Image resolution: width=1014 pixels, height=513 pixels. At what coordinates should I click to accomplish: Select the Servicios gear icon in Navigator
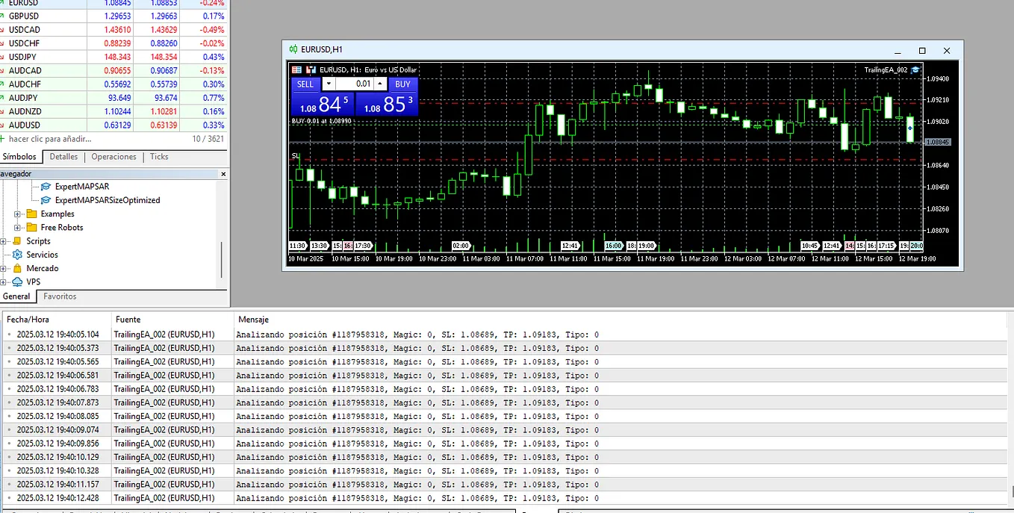17,255
